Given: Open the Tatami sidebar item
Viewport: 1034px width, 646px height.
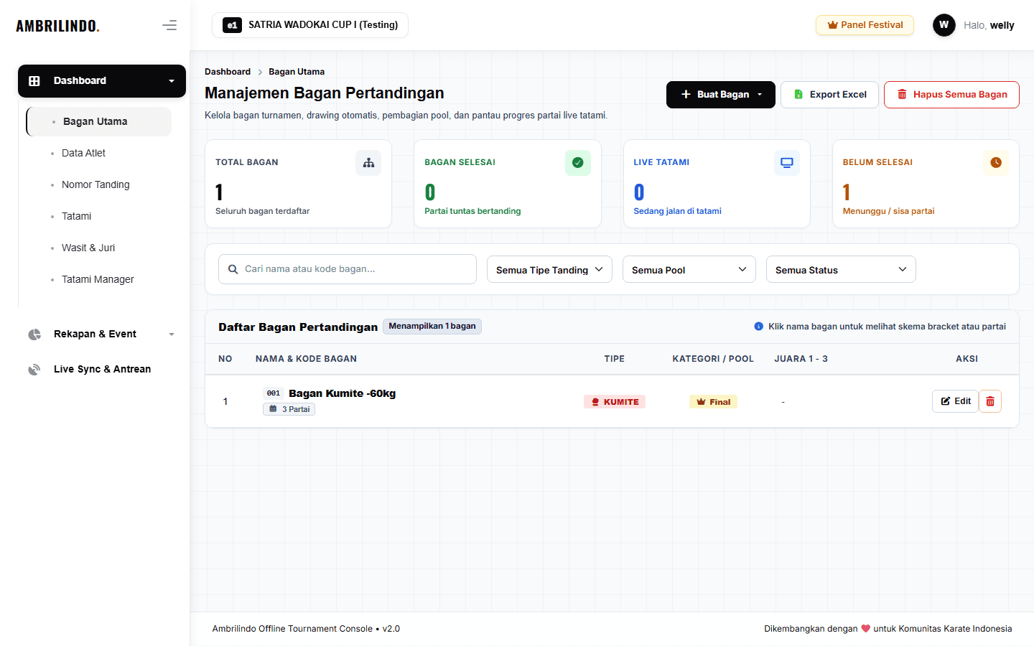Looking at the screenshot, I should tap(76, 216).
